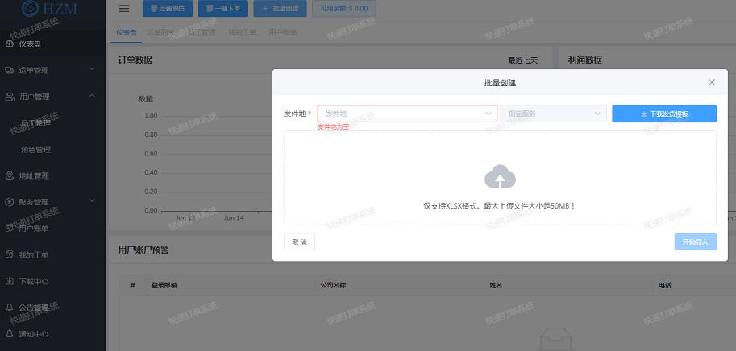Close the 批量创建 dialog with the X
This screenshot has width=736, height=351.
tap(711, 82)
